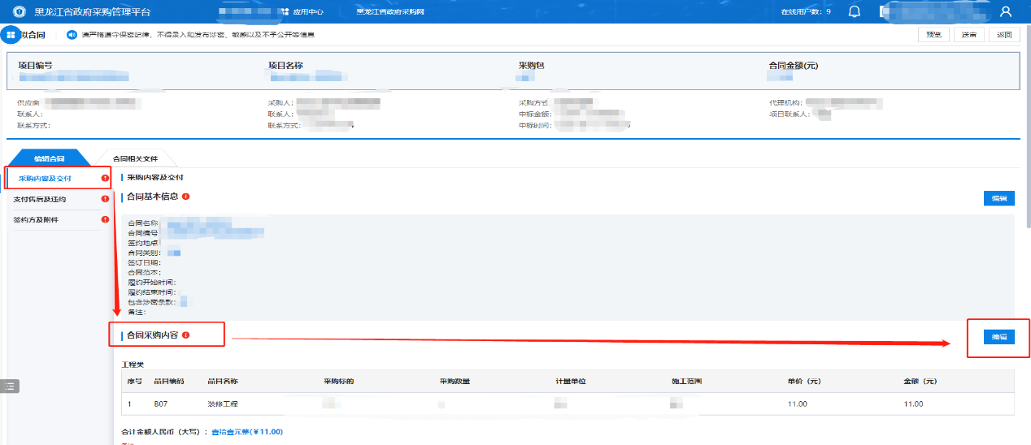Image resolution: width=1031 pixels, height=445 pixels.
Task: Switch to the 合同相关文件 tab
Action: pos(135,158)
